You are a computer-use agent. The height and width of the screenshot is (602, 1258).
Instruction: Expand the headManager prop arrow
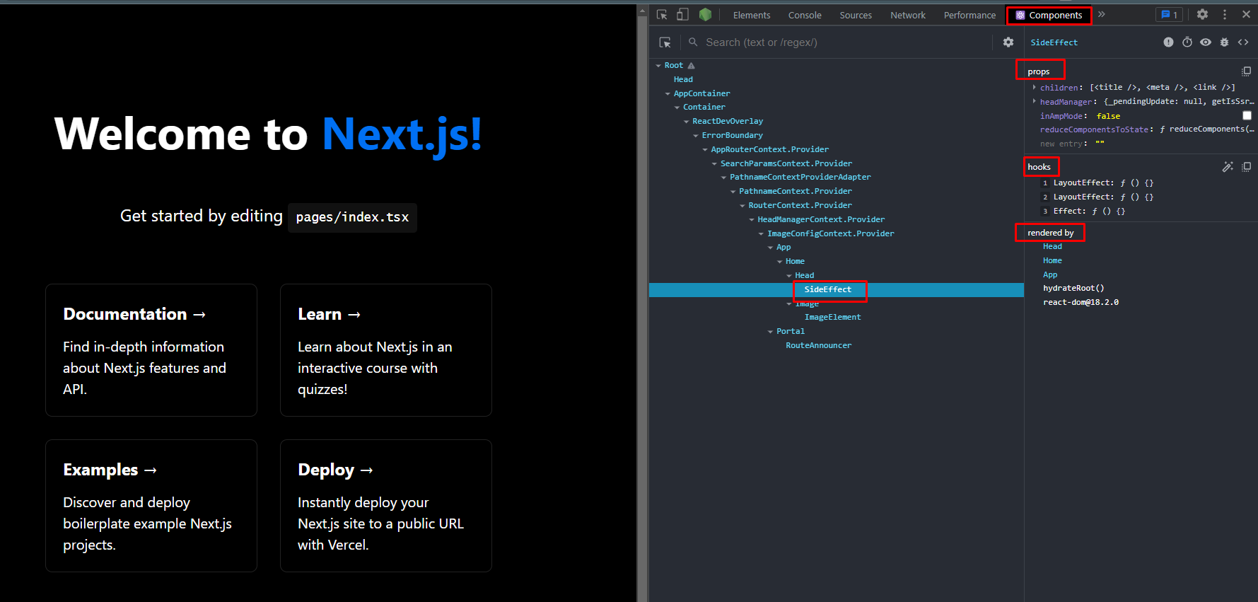(x=1034, y=101)
